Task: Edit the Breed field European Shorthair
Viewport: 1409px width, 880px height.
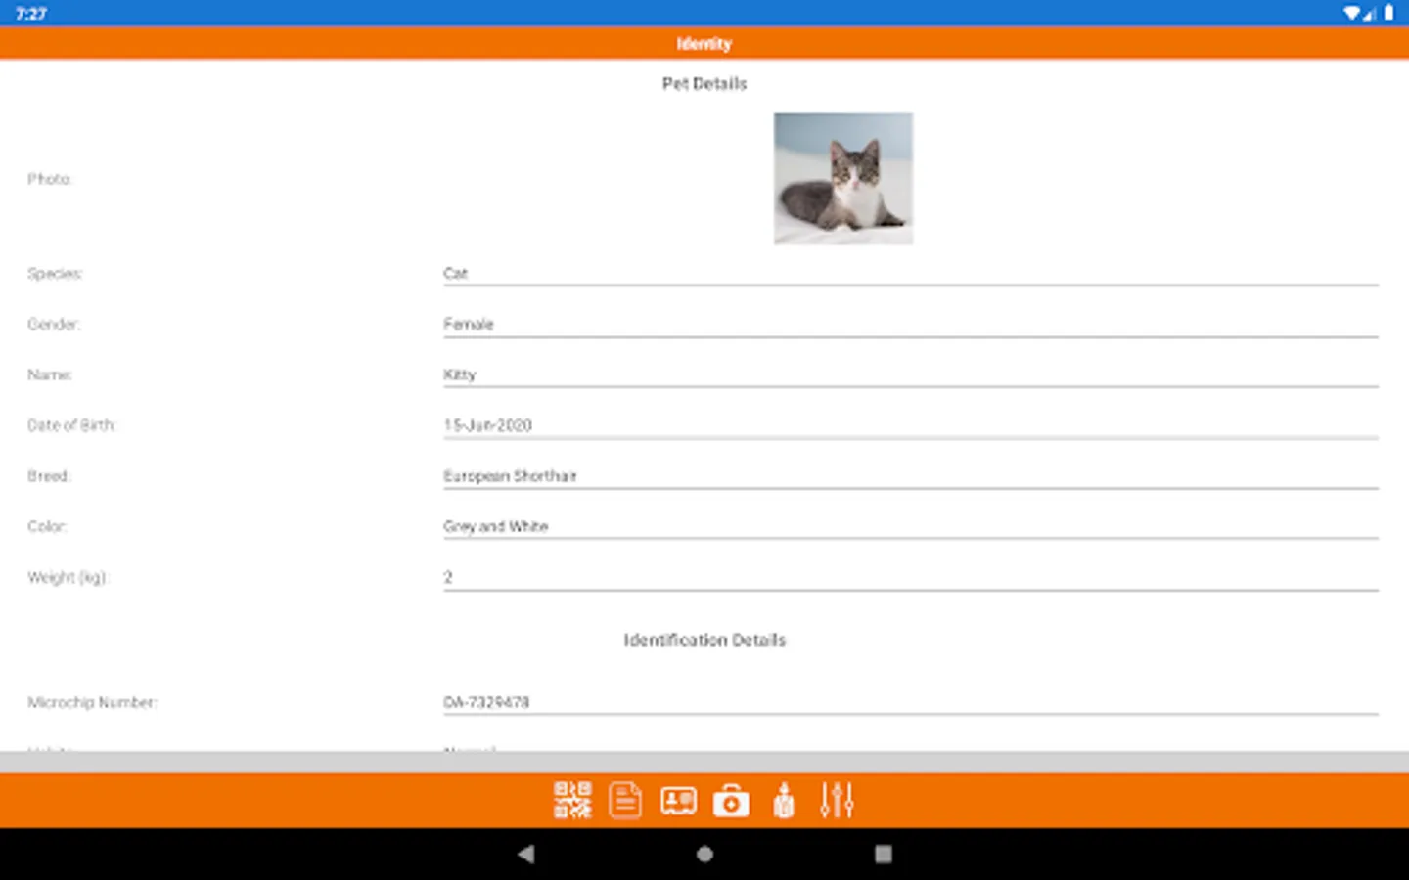Action: [x=911, y=476]
